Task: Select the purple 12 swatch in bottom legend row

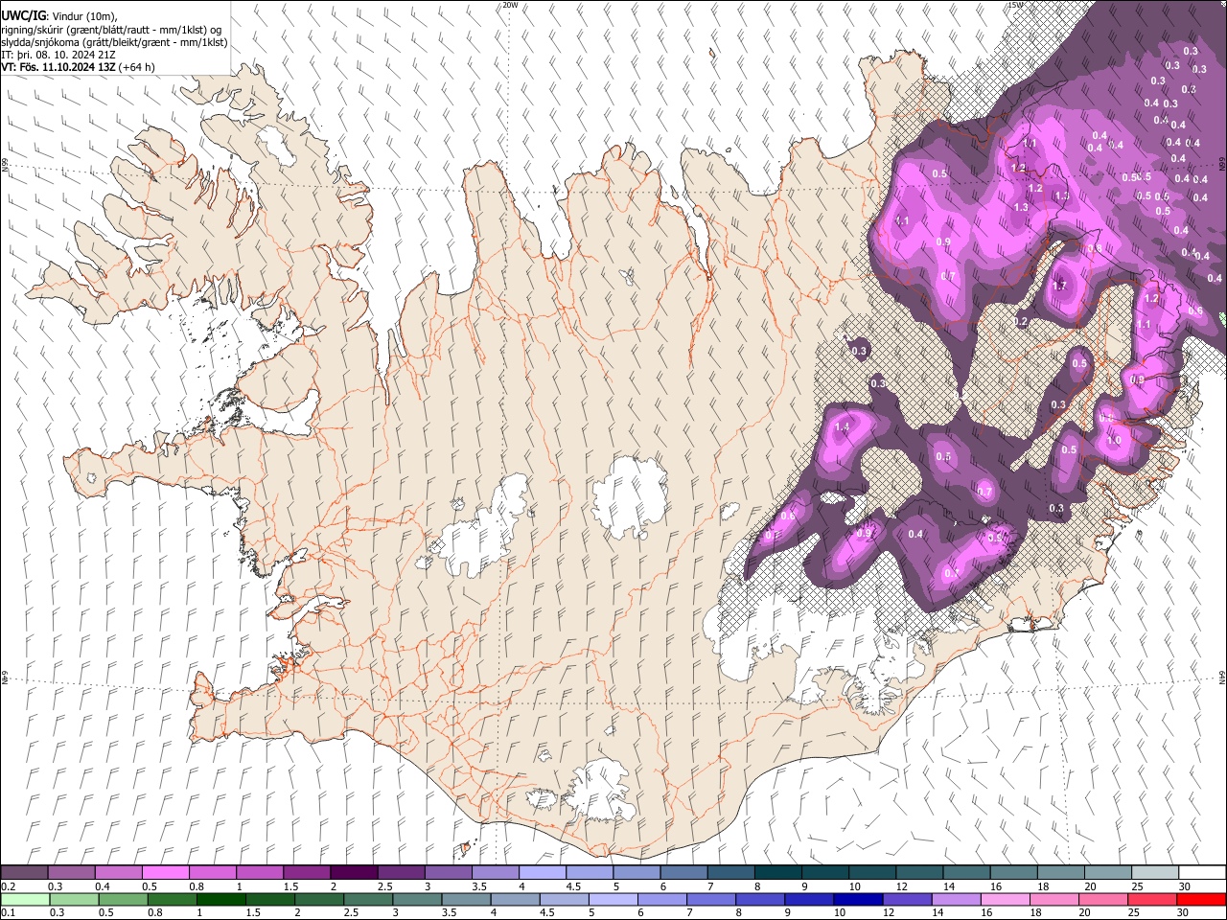Action: (907, 899)
